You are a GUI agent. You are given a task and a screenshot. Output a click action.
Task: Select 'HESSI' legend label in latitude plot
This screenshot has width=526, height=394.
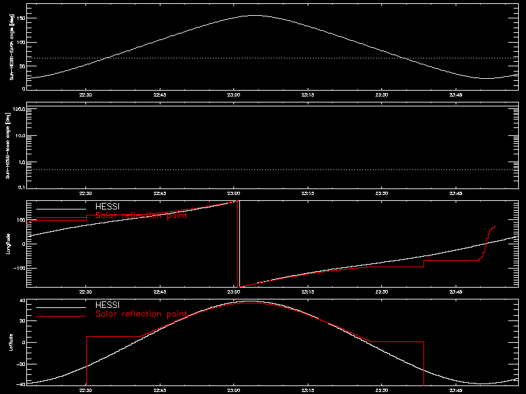pyautogui.click(x=107, y=305)
